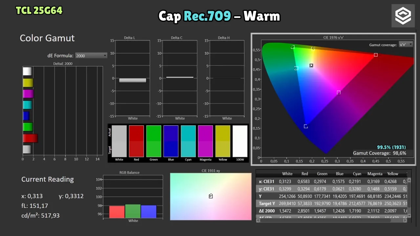This screenshot has height=236, width=420.
Task: Open the dE Formula dropdown
Action: pyautogui.click(x=91, y=55)
